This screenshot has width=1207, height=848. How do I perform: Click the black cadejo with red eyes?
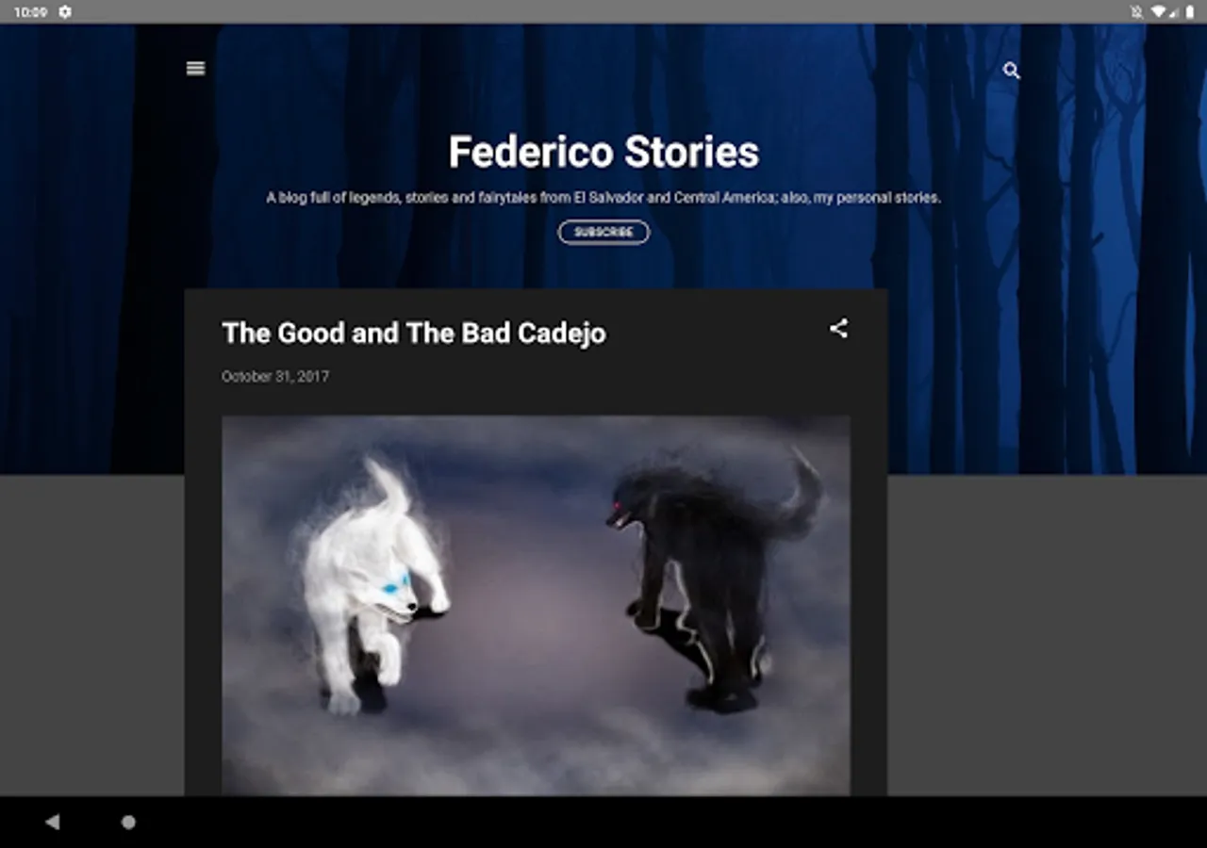coord(715,581)
